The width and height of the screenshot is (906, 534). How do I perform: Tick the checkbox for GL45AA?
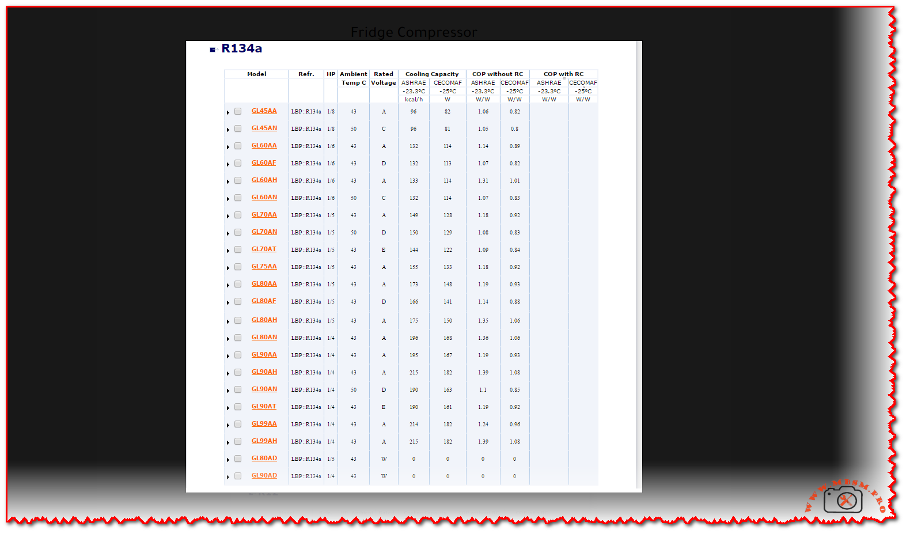238,112
